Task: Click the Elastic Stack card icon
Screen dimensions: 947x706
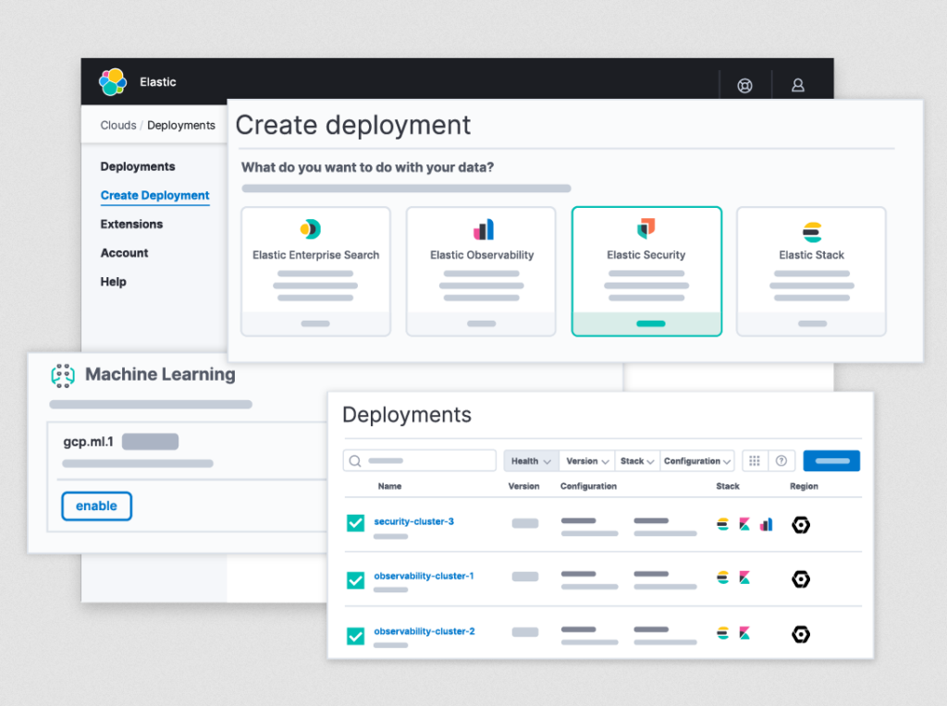Action: tap(812, 232)
